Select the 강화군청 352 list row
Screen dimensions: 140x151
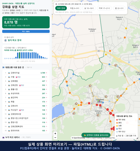(26, 85)
